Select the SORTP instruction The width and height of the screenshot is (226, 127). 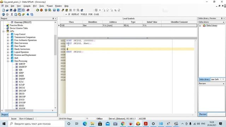click(22, 64)
